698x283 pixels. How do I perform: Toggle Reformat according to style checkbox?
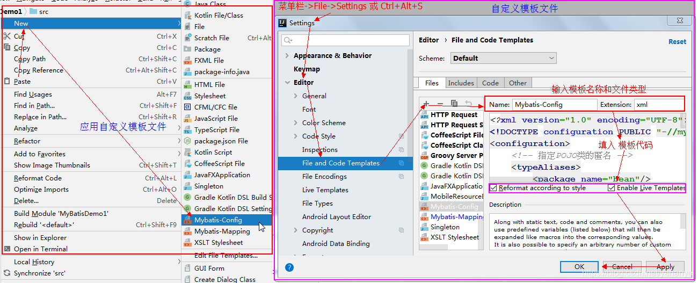coord(493,188)
